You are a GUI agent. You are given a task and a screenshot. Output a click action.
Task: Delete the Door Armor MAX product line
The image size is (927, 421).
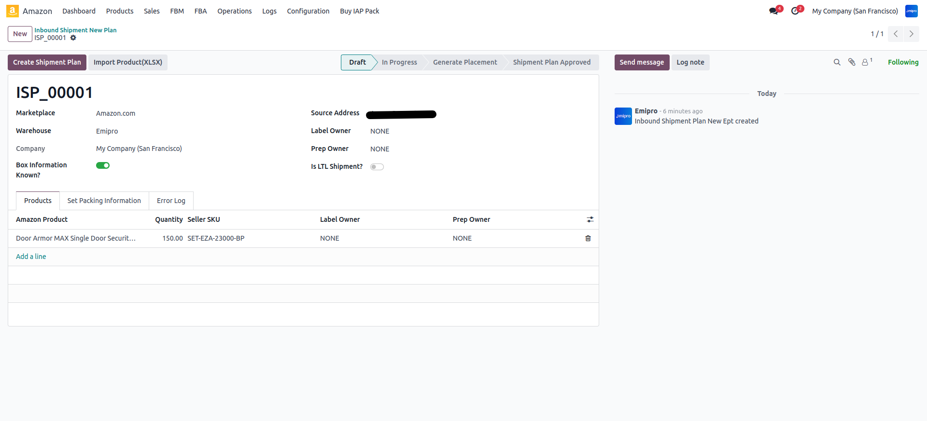(588, 238)
